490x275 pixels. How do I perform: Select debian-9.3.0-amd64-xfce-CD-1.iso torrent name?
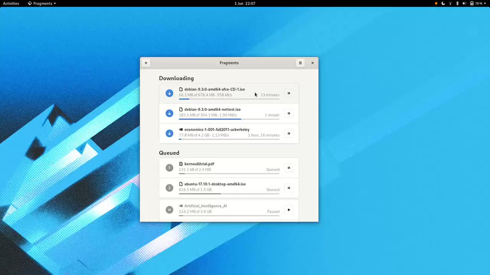[x=215, y=89]
